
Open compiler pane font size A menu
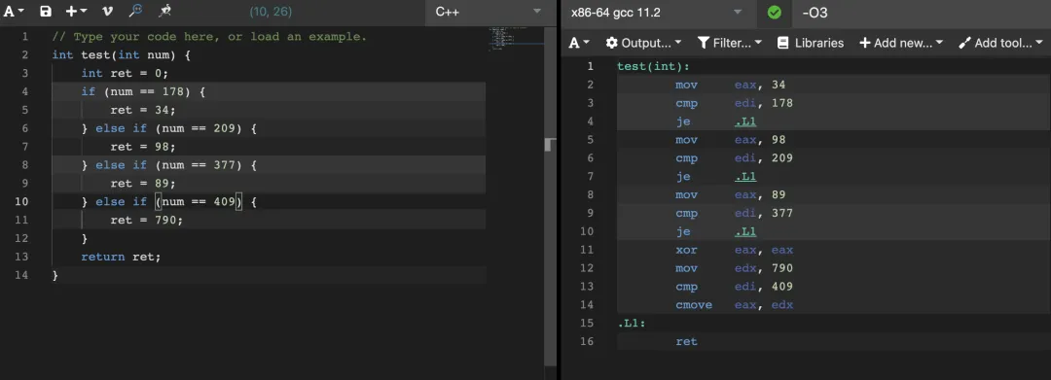(579, 43)
